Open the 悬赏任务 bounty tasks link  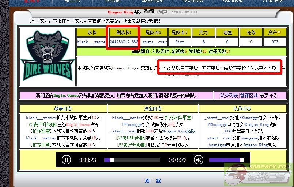[268, 95]
